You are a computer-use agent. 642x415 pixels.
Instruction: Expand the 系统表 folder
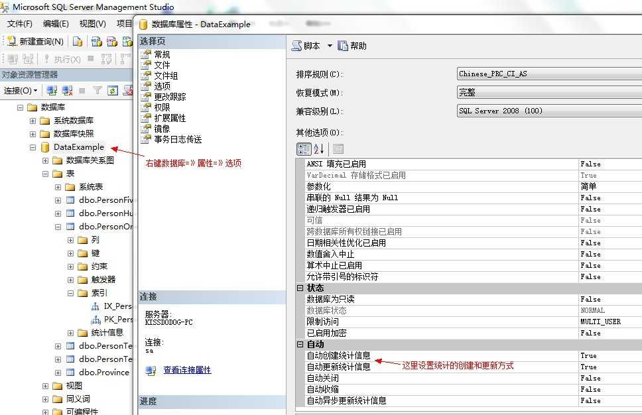(58, 188)
